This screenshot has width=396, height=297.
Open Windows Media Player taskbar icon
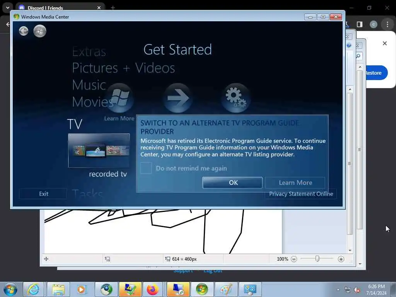click(82, 289)
